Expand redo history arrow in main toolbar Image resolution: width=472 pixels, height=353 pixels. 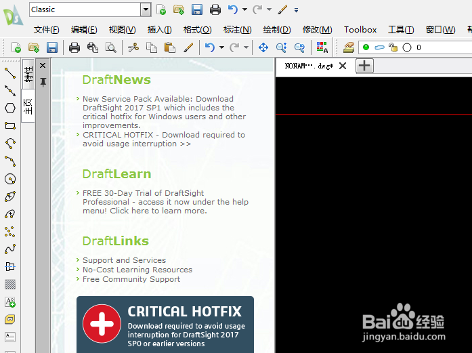tap(246, 47)
